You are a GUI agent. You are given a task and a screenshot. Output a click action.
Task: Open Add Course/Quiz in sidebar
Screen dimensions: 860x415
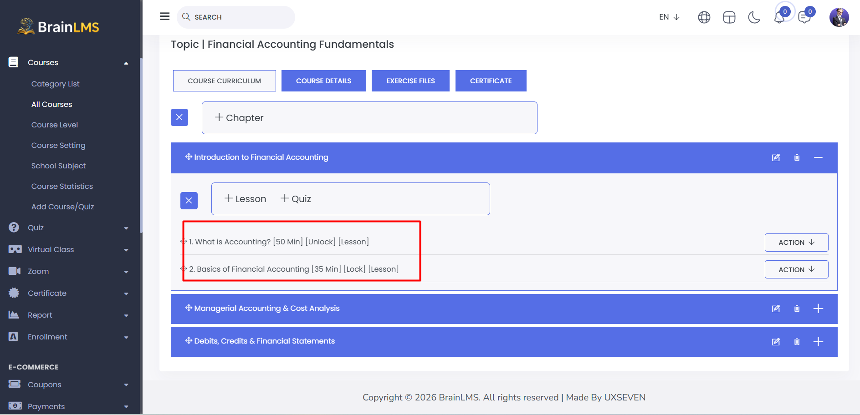pyautogui.click(x=62, y=207)
